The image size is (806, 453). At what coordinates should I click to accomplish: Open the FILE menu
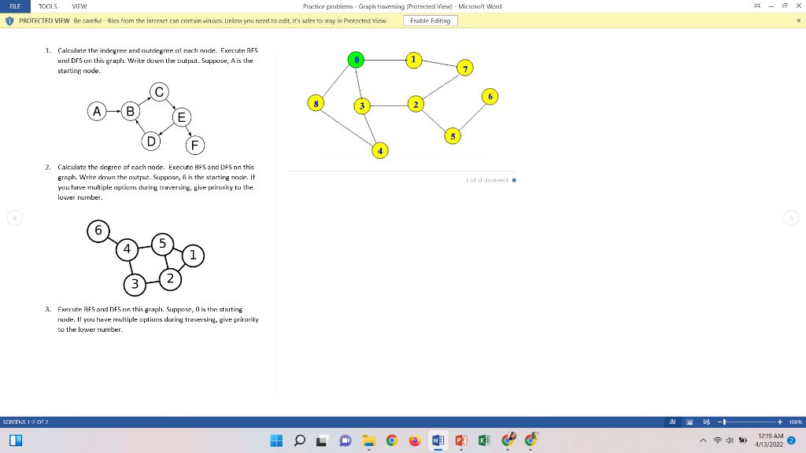15,6
